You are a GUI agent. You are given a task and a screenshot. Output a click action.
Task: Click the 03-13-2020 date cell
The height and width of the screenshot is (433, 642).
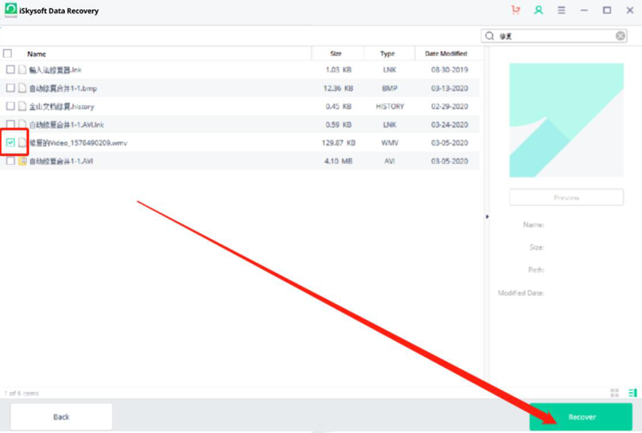click(449, 88)
